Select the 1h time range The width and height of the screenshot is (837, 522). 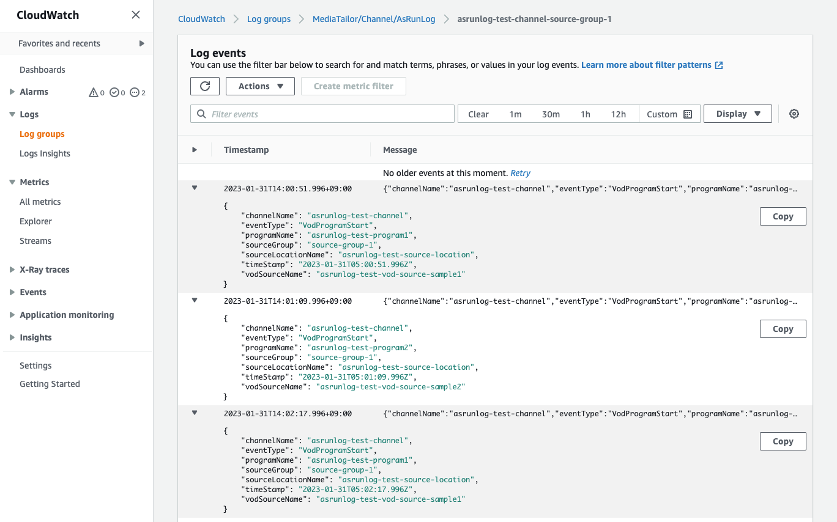(x=586, y=114)
